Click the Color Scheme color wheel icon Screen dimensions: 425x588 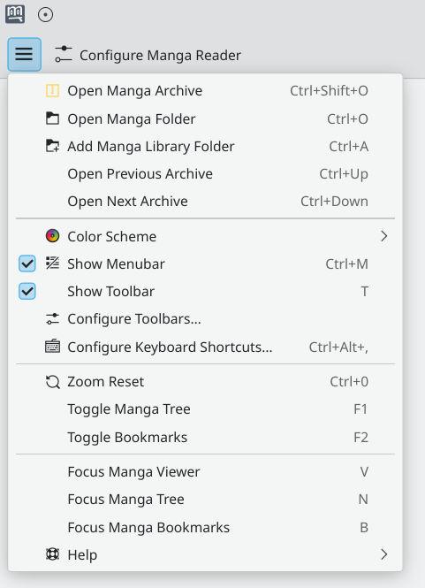[52, 236]
